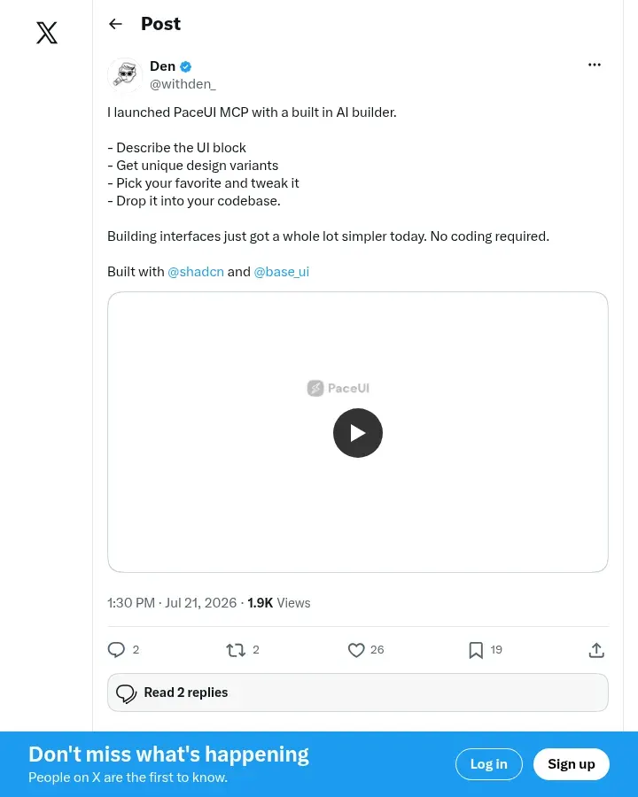Viewport: 638px width, 797px height.
Task: Bookmark the post
Action: [x=476, y=650]
